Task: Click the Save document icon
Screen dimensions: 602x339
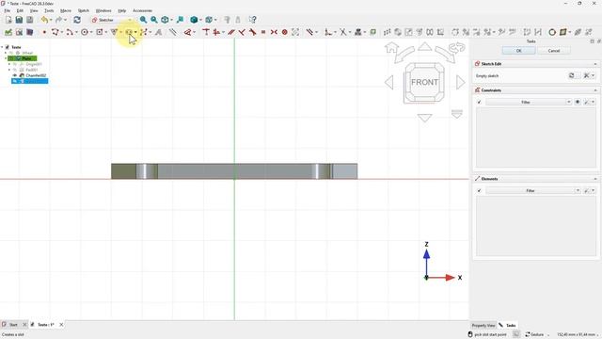Action: pos(19,20)
